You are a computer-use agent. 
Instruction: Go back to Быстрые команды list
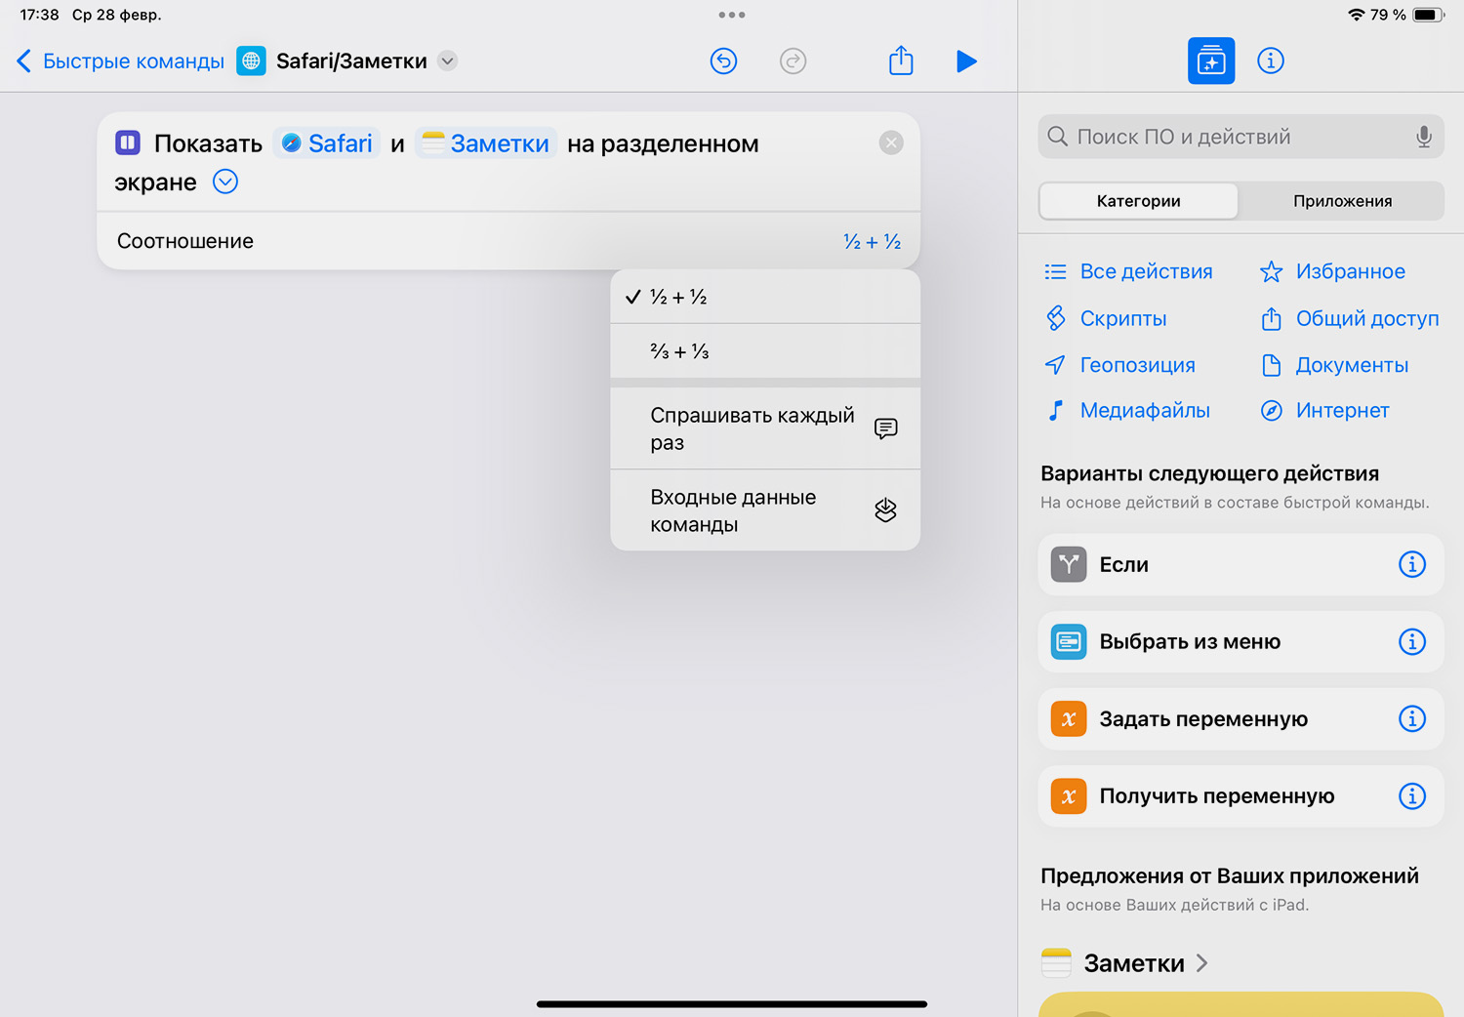tap(120, 61)
